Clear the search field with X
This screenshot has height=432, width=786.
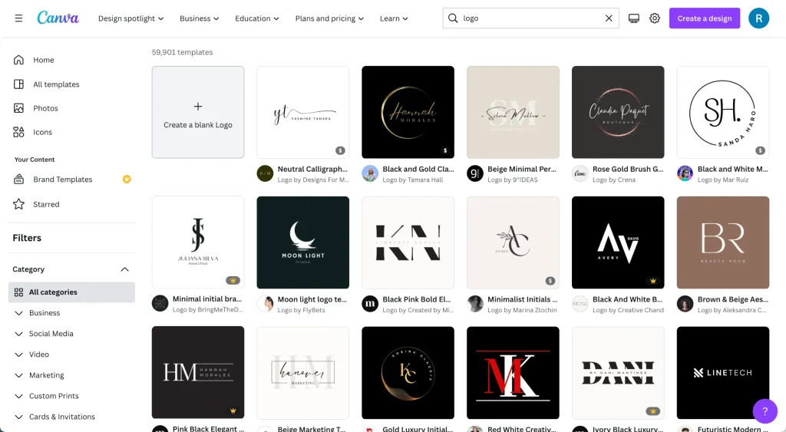pyautogui.click(x=609, y=18)
